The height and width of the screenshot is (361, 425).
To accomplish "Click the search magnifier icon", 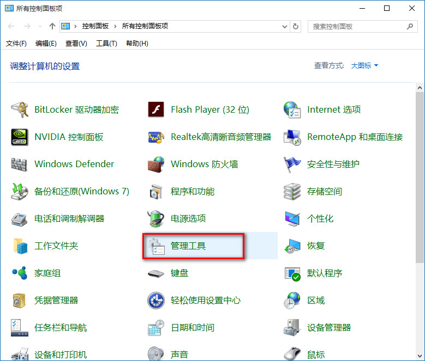I will tap(410, 27).
